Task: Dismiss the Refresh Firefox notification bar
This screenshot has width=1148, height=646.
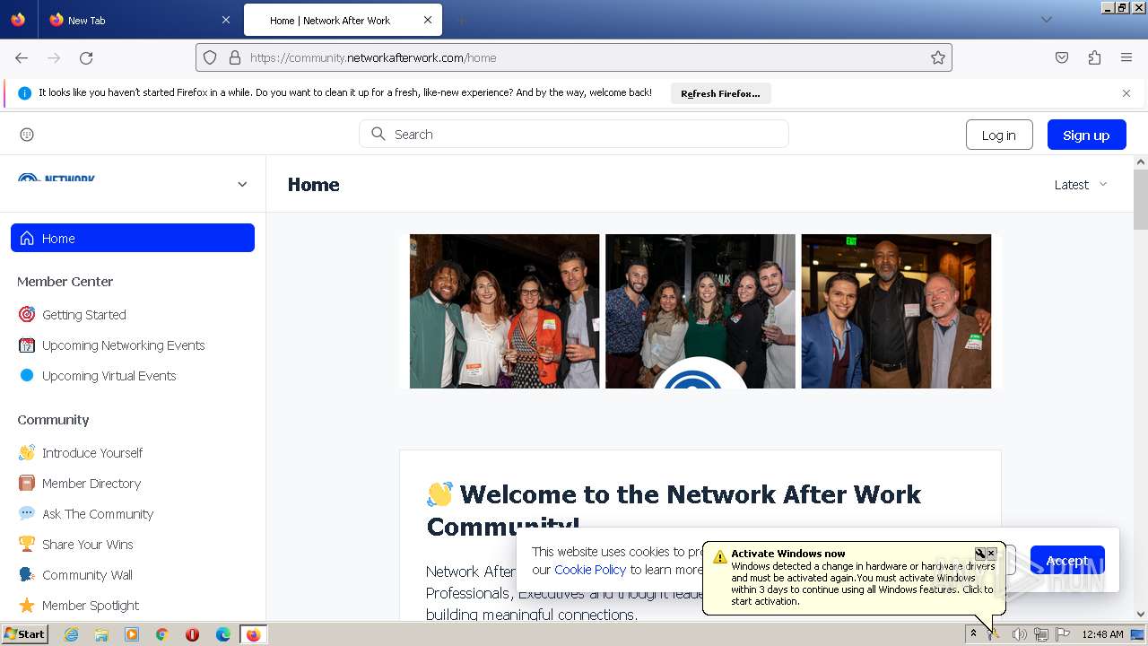Action: [x=1126, y=93]
